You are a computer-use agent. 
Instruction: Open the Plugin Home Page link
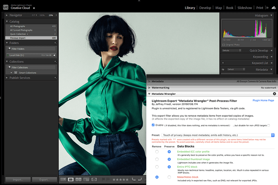point(263,100)
